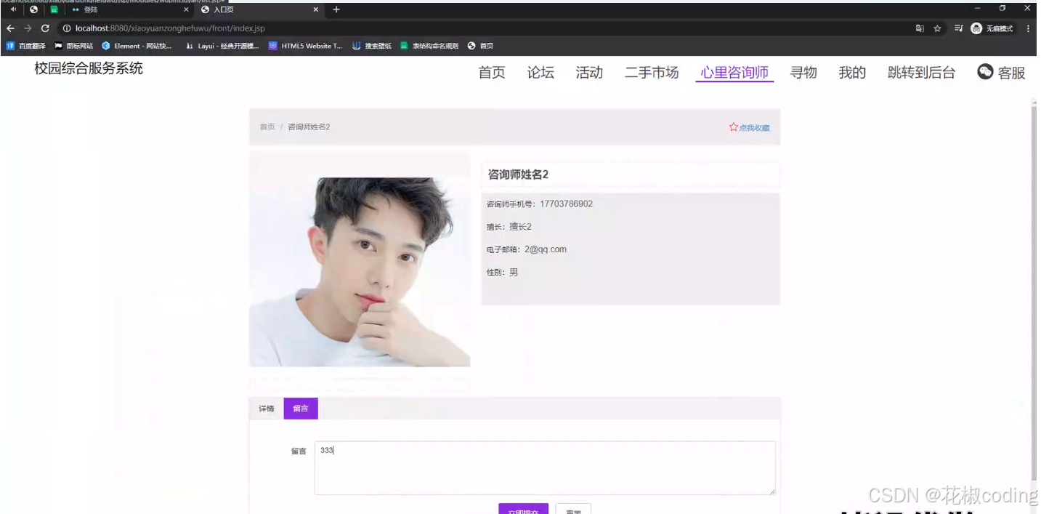Click the counselor portrait photo

[360, 272]
